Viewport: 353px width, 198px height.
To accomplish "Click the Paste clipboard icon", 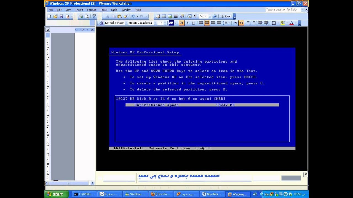I will [x=119, y=16].
